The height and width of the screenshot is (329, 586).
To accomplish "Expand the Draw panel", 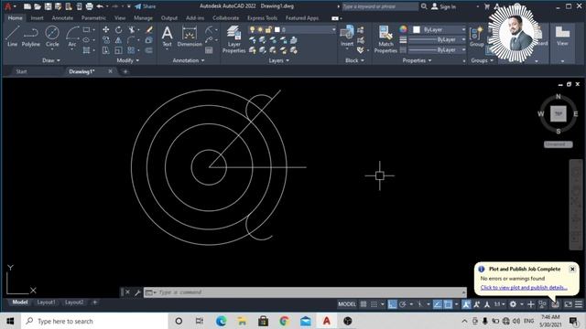I will [51, 60].
